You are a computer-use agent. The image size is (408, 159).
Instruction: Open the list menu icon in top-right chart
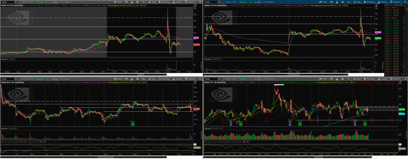point(405,2)
